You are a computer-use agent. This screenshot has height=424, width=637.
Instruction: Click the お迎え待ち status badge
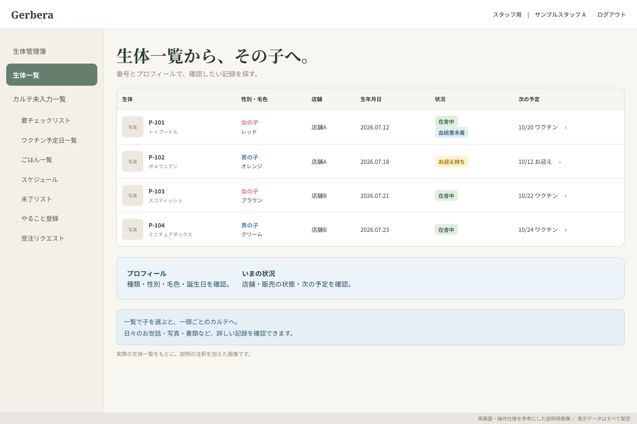click(452, 162)
